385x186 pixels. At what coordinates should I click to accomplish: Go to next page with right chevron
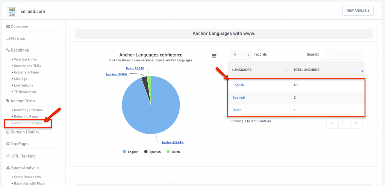click(x=356, y=122)
